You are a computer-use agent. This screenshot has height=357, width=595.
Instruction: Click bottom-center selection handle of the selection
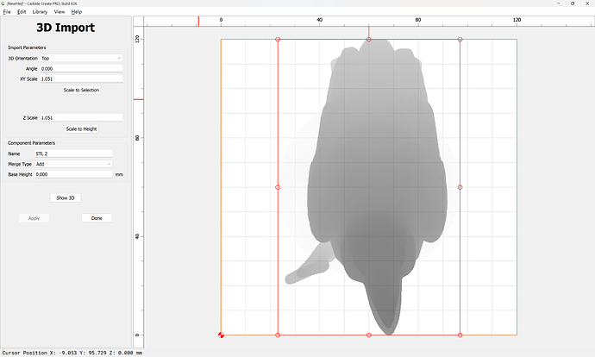pos(369,335)
